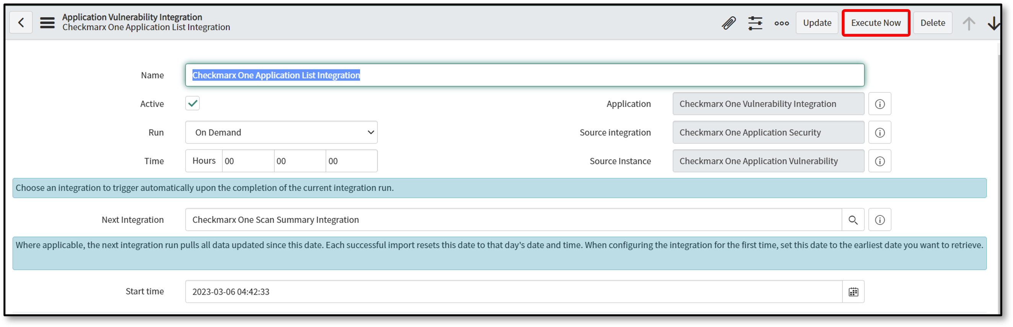1013x327 pixels.
Task: Show info for the Source integration field
Action: point(880,133)
